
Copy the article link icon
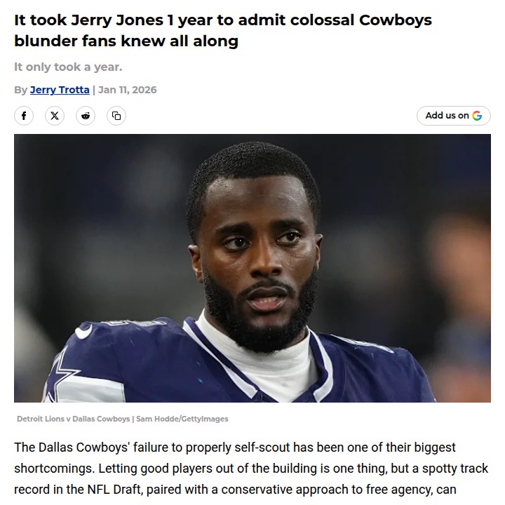tap(116, 116)
